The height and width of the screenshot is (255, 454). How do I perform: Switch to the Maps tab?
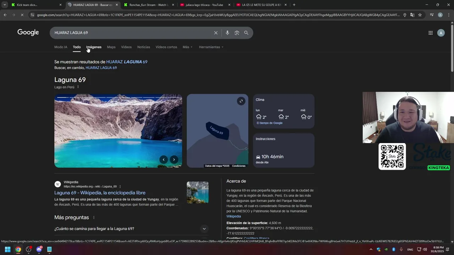coord(111,47)
